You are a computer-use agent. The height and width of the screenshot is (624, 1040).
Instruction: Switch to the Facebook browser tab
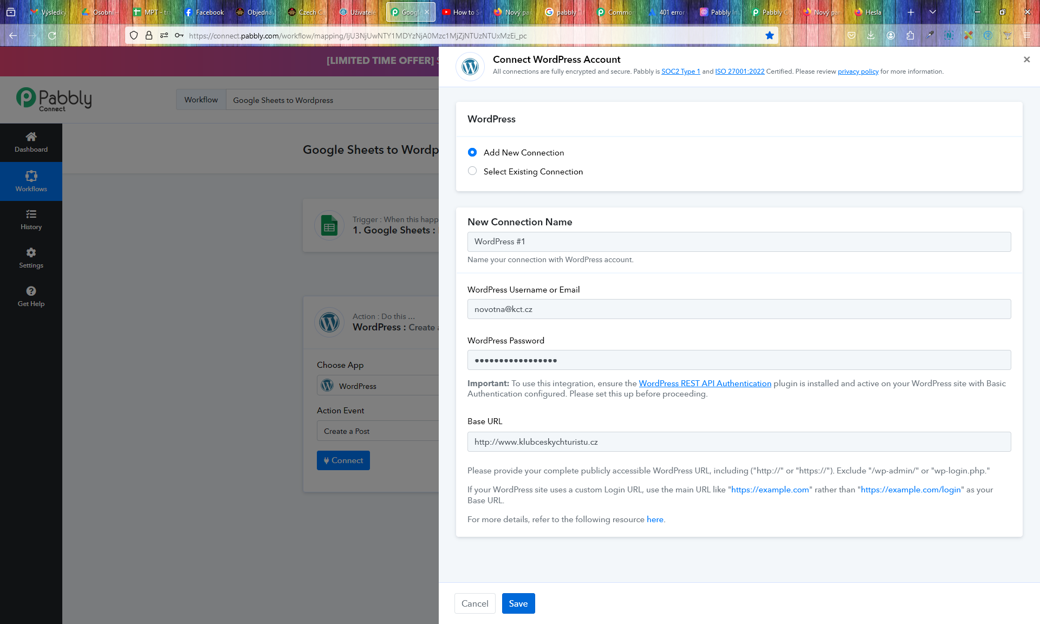point(204,12)
